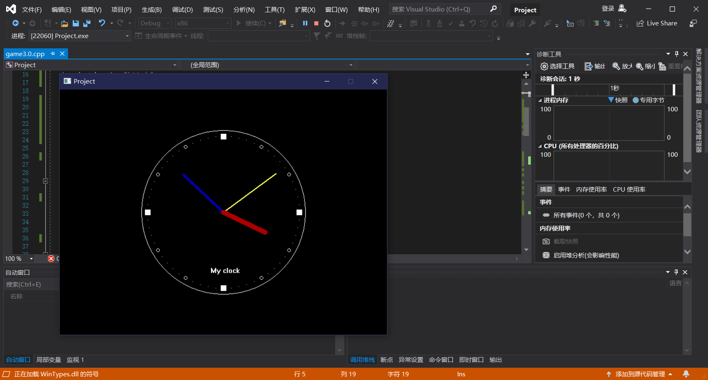Click the Open file folder icon
Screen dimensions: 708x380
tap(64, 23)
